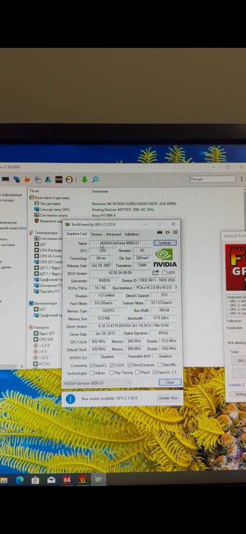Click the AIDA64 magnifier search icon

pyautogui.click(x=95, y=179)
